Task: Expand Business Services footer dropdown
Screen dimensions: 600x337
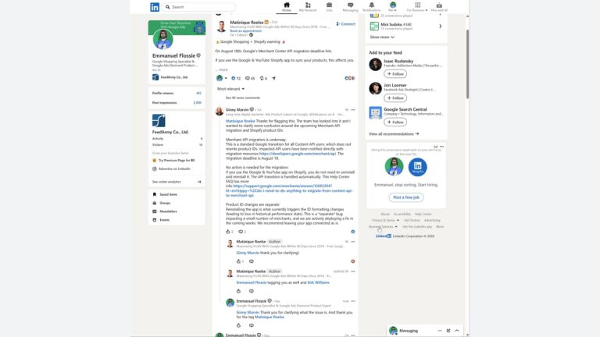Action: pos(383,226)
